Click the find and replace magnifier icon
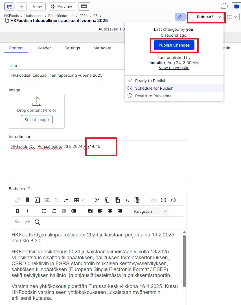 (x=37, y=222)
